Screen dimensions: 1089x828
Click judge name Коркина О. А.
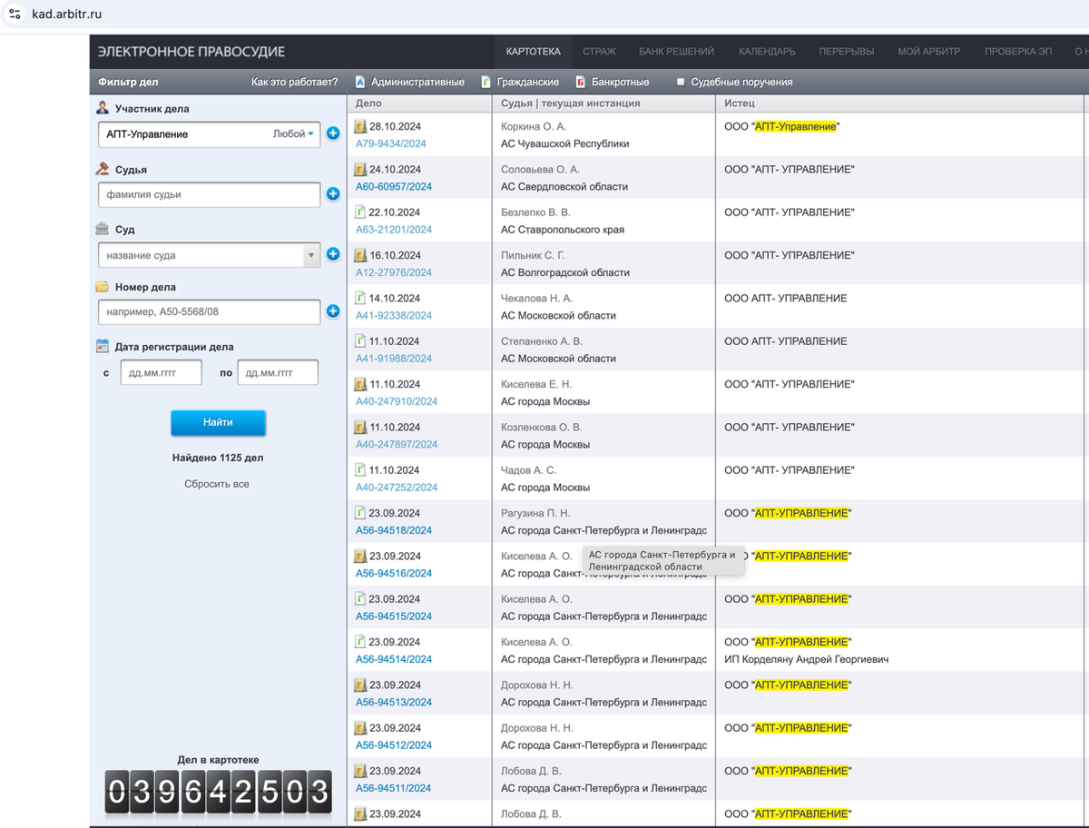tap(534, 126)
